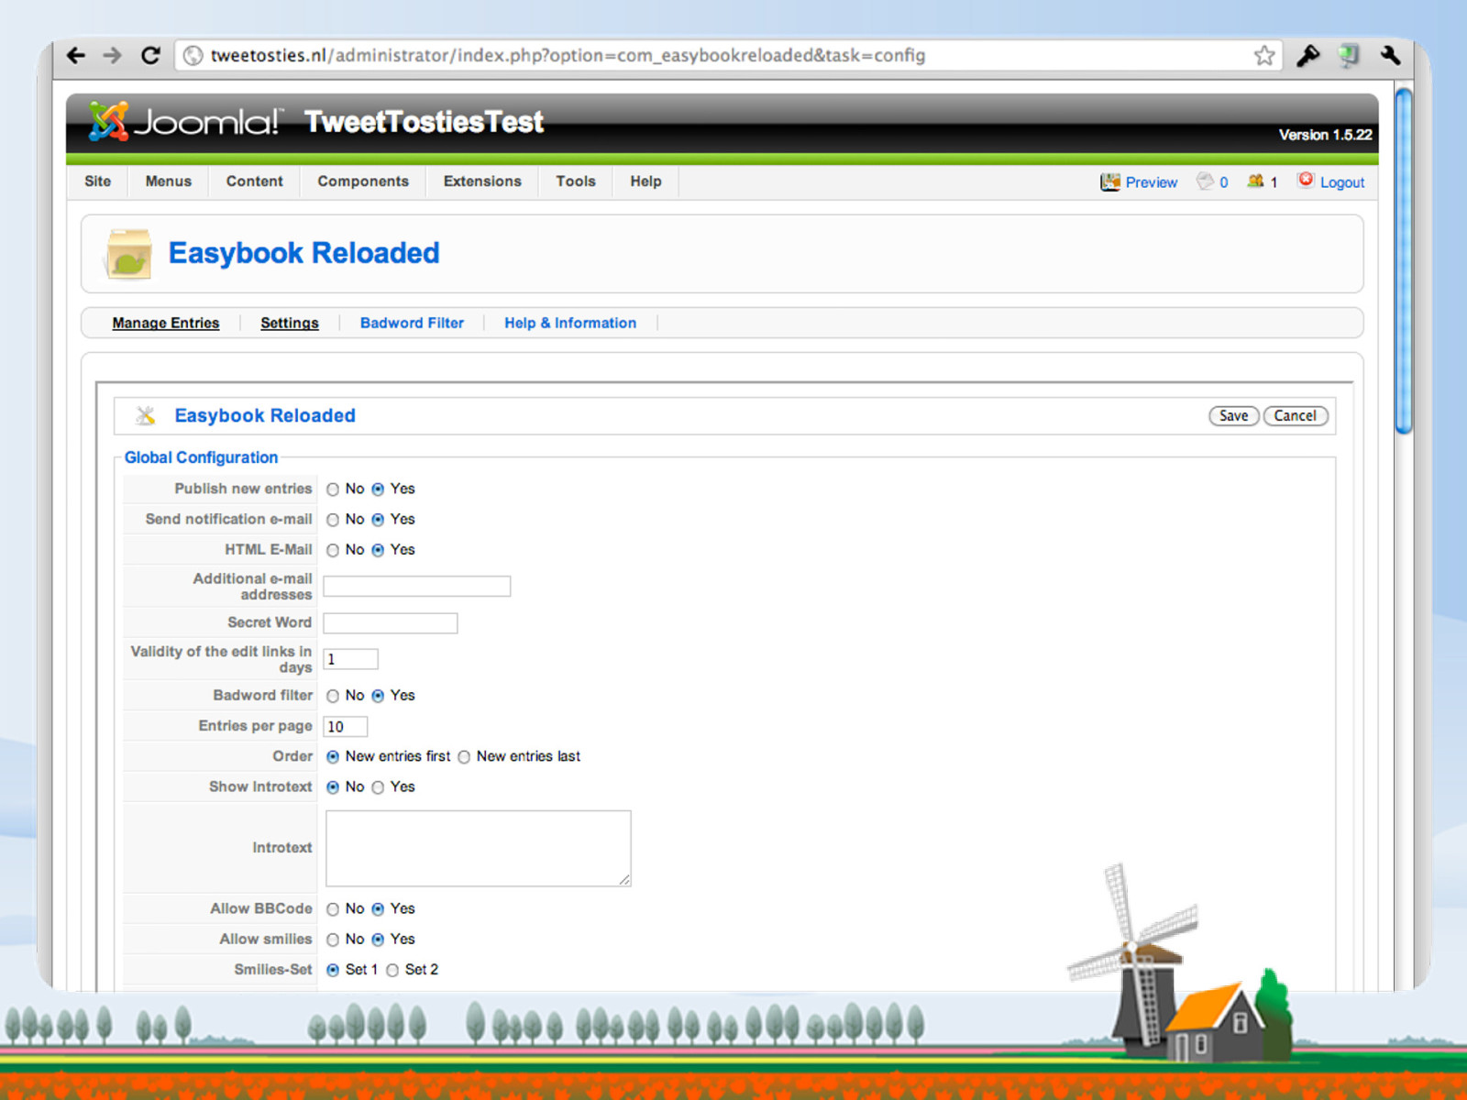Set HTML E-Mail to No
1467x1100 pixels.
[333, 550]
